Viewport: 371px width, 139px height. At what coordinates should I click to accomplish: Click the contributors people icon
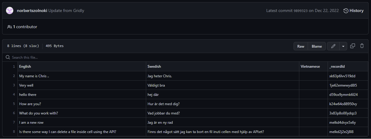[10, 27]
